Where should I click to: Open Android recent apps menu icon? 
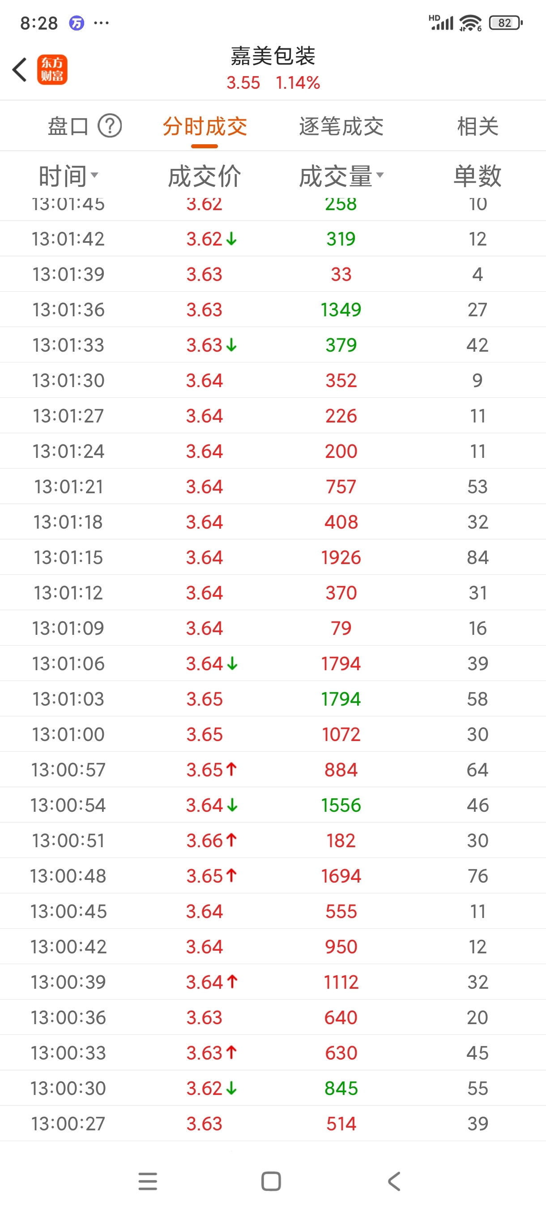(x=148, y=1181)
